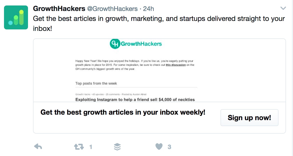
Task: Retweet the GrowthHackers tweet
Action: 79,147
